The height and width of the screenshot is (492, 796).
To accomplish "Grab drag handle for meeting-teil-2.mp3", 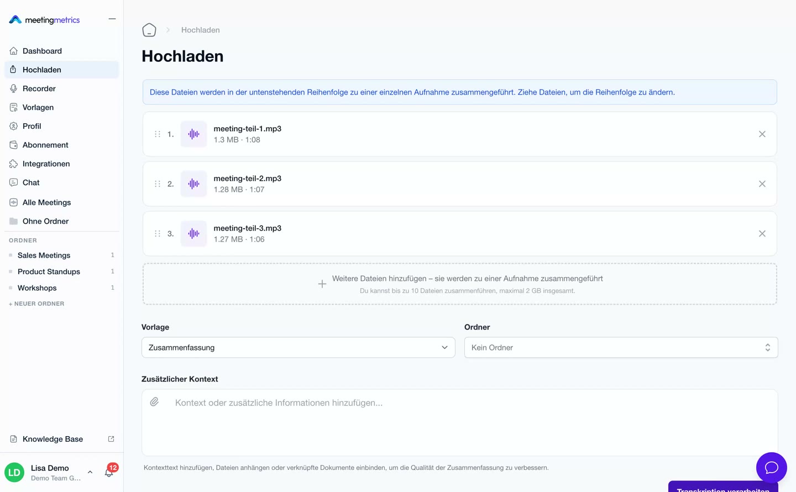I will (158, 184).
